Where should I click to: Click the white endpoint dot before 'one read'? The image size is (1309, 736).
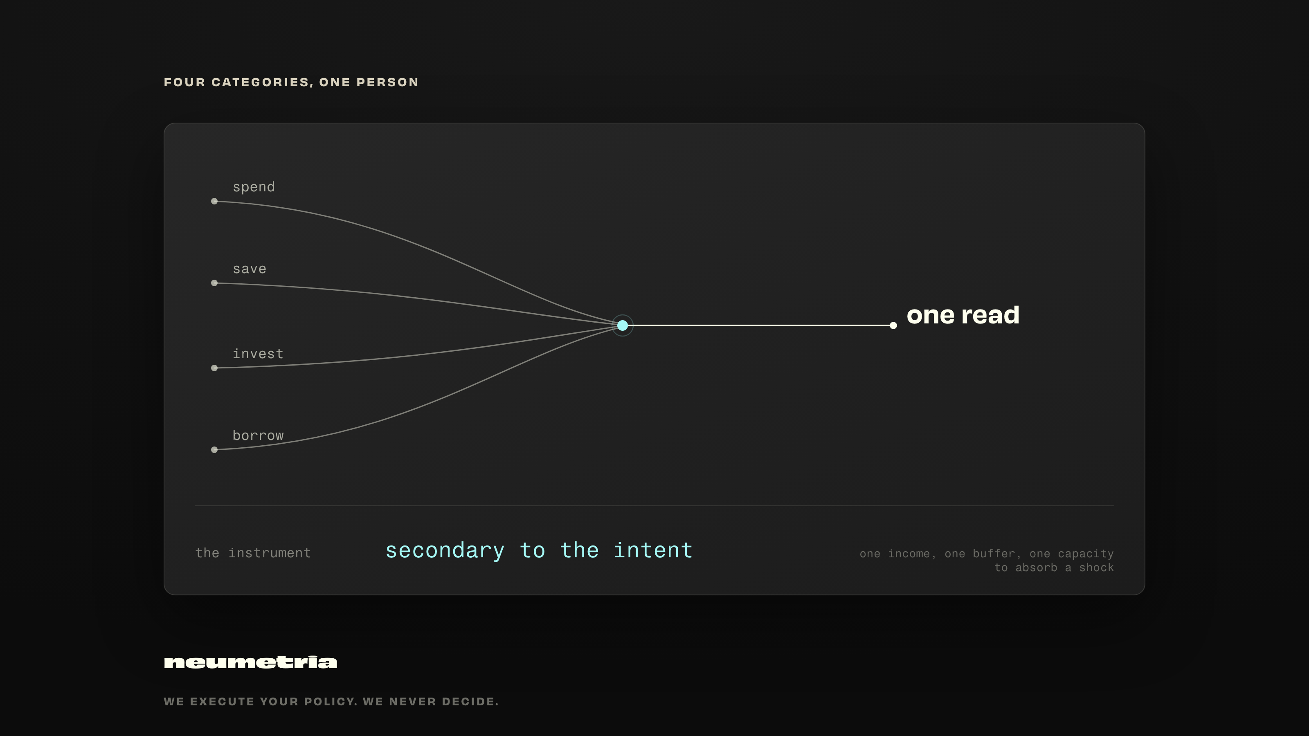click(893, 325)
